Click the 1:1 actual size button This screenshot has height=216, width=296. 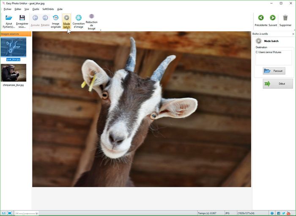pos(3,213)
